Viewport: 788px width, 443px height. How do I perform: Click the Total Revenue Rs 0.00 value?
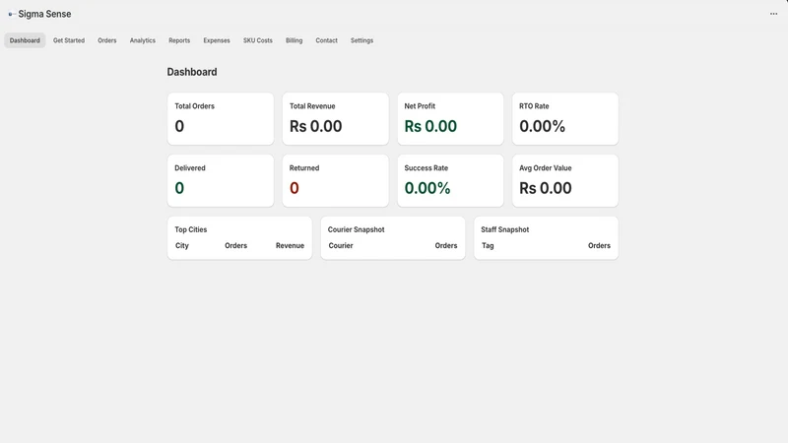pos(315,126)
